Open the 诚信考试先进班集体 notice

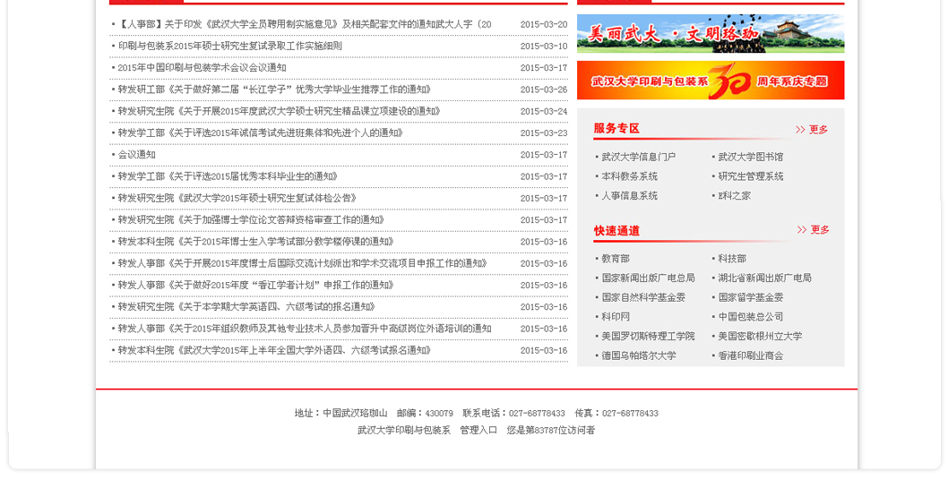coord(261,133)
